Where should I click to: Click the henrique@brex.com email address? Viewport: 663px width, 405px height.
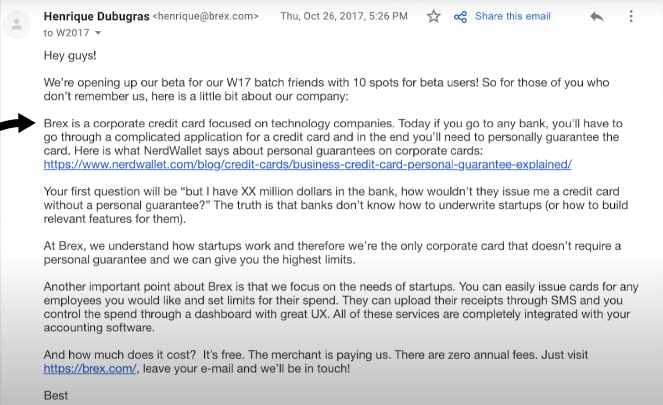tap(206, 16)
